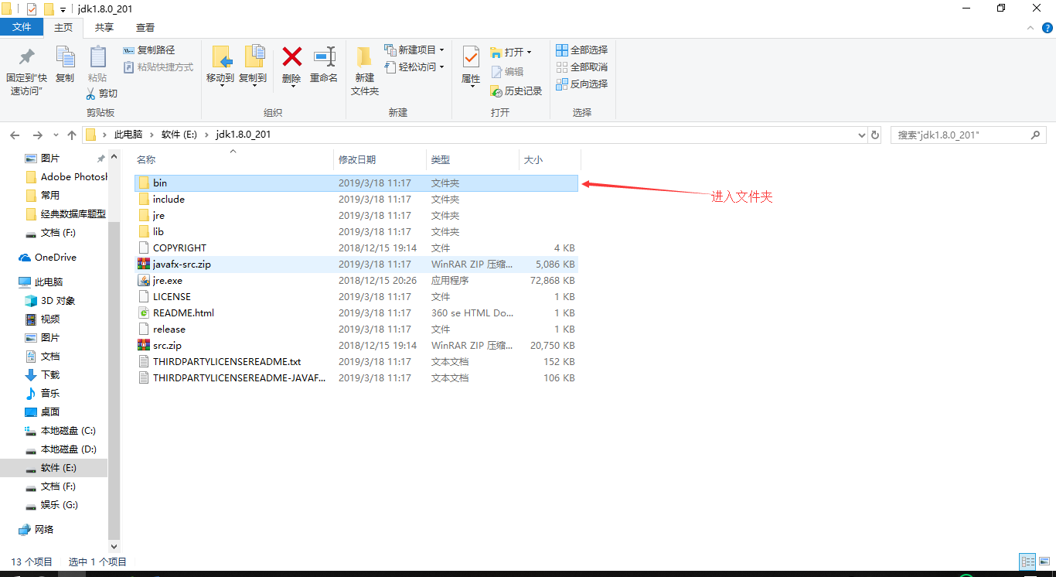Click the red Delete (删除) icon
Image resolution: width=1056 pixels, height=577 pixels.
pos(291,56)
